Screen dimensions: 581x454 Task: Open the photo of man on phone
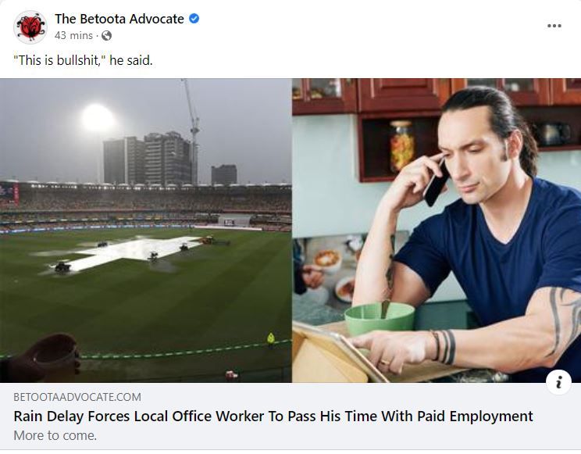(x=437, y=231)
